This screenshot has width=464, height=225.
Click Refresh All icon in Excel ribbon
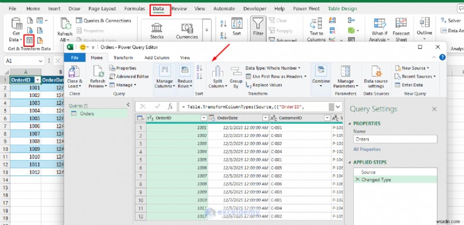click(x=65, y=24)
